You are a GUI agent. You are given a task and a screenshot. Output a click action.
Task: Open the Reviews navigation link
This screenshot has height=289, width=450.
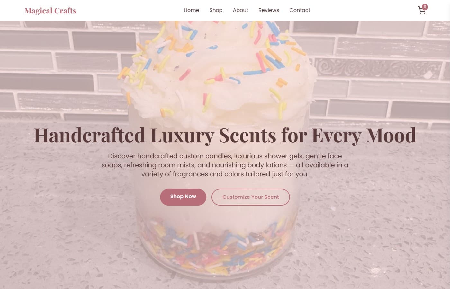click(x=269, y=10)
